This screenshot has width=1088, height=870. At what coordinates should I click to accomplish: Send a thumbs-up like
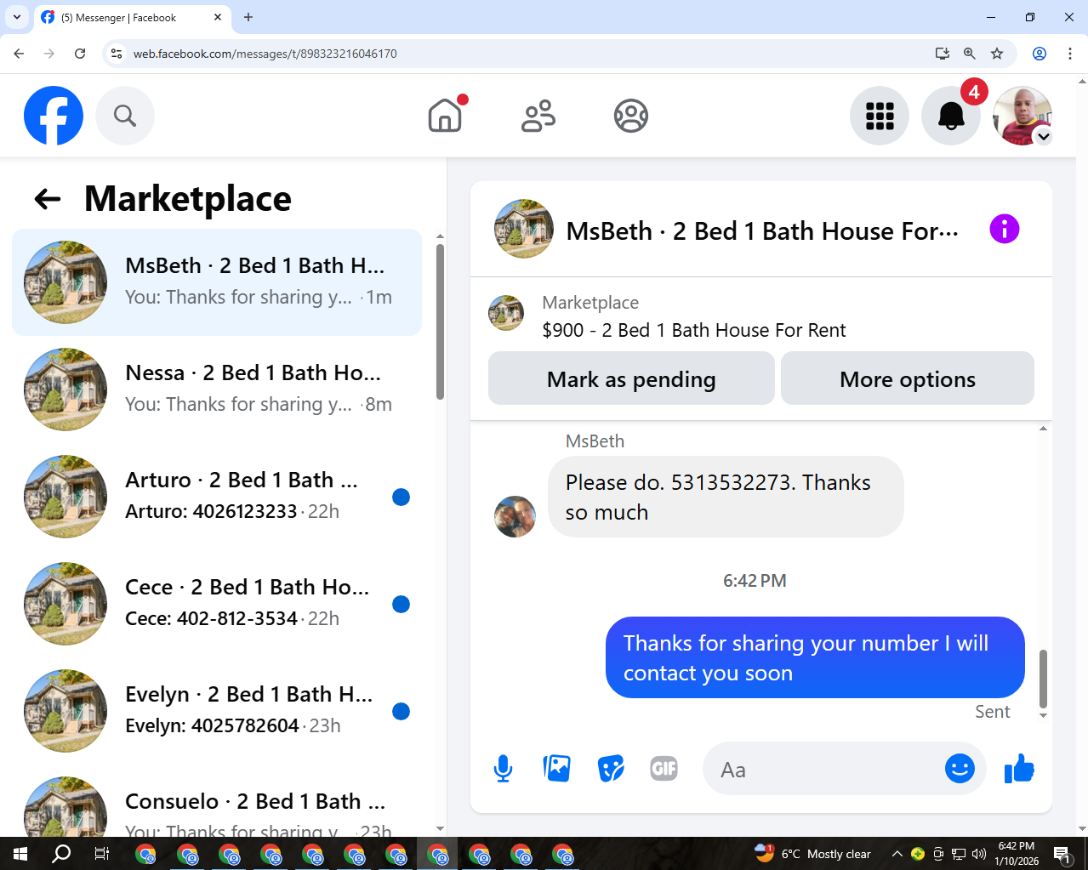pyautogui.click(x=1019, y=769)
